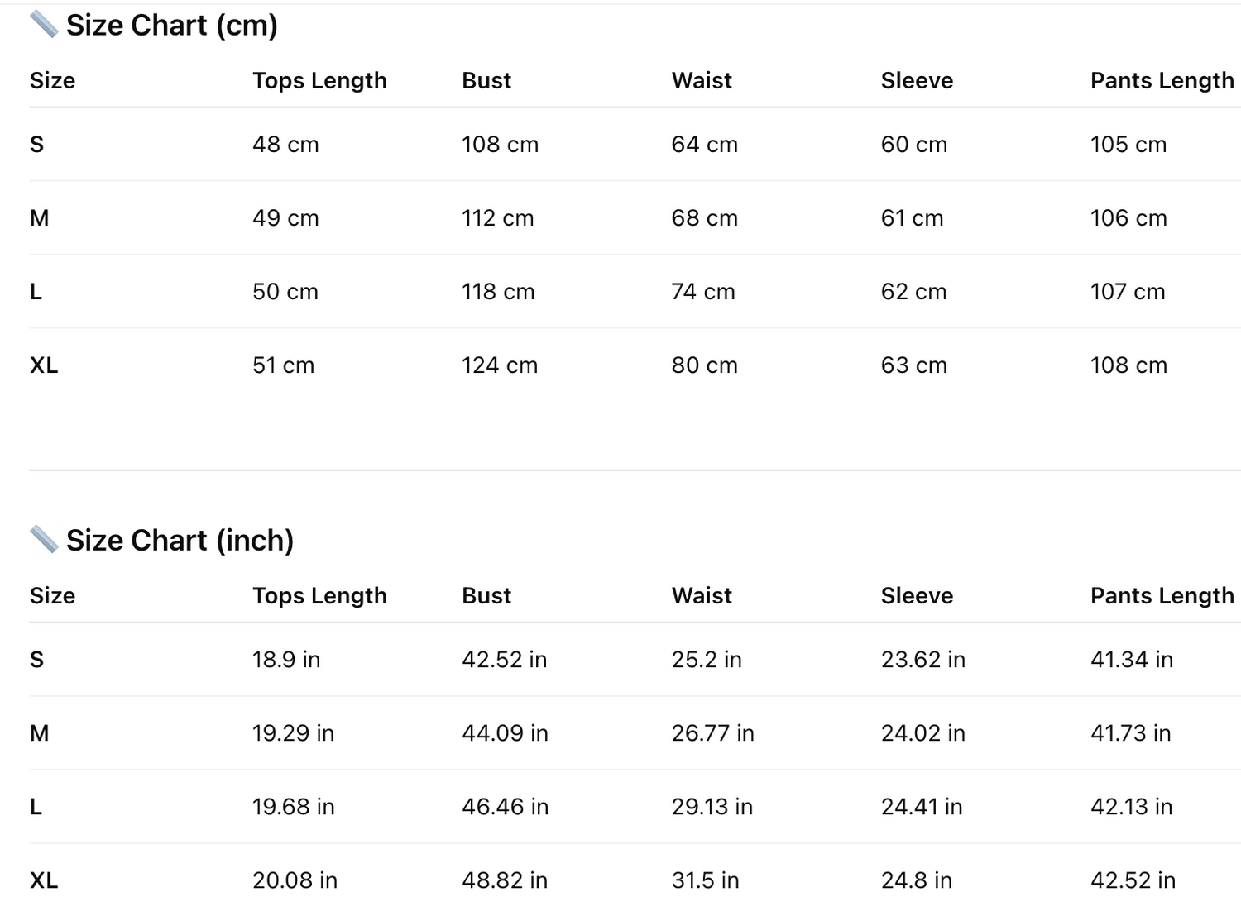Click the ruler icon beside Size Chart (cm)

point(44,25)
